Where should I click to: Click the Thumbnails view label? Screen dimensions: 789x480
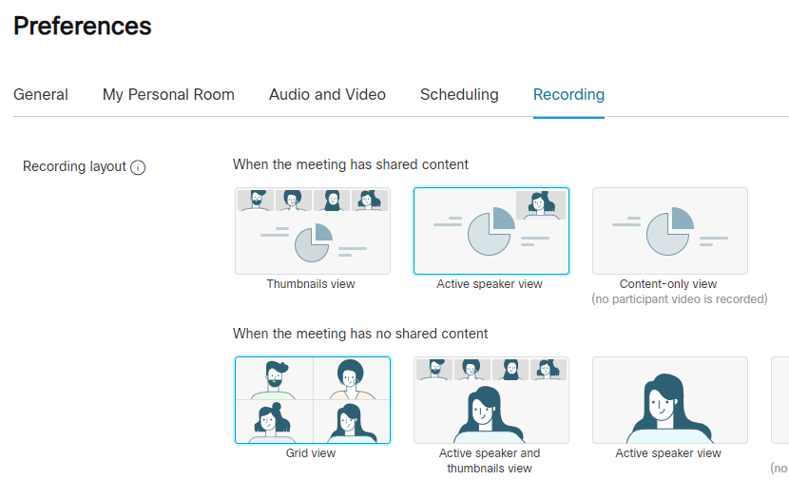tap(311, 284)
